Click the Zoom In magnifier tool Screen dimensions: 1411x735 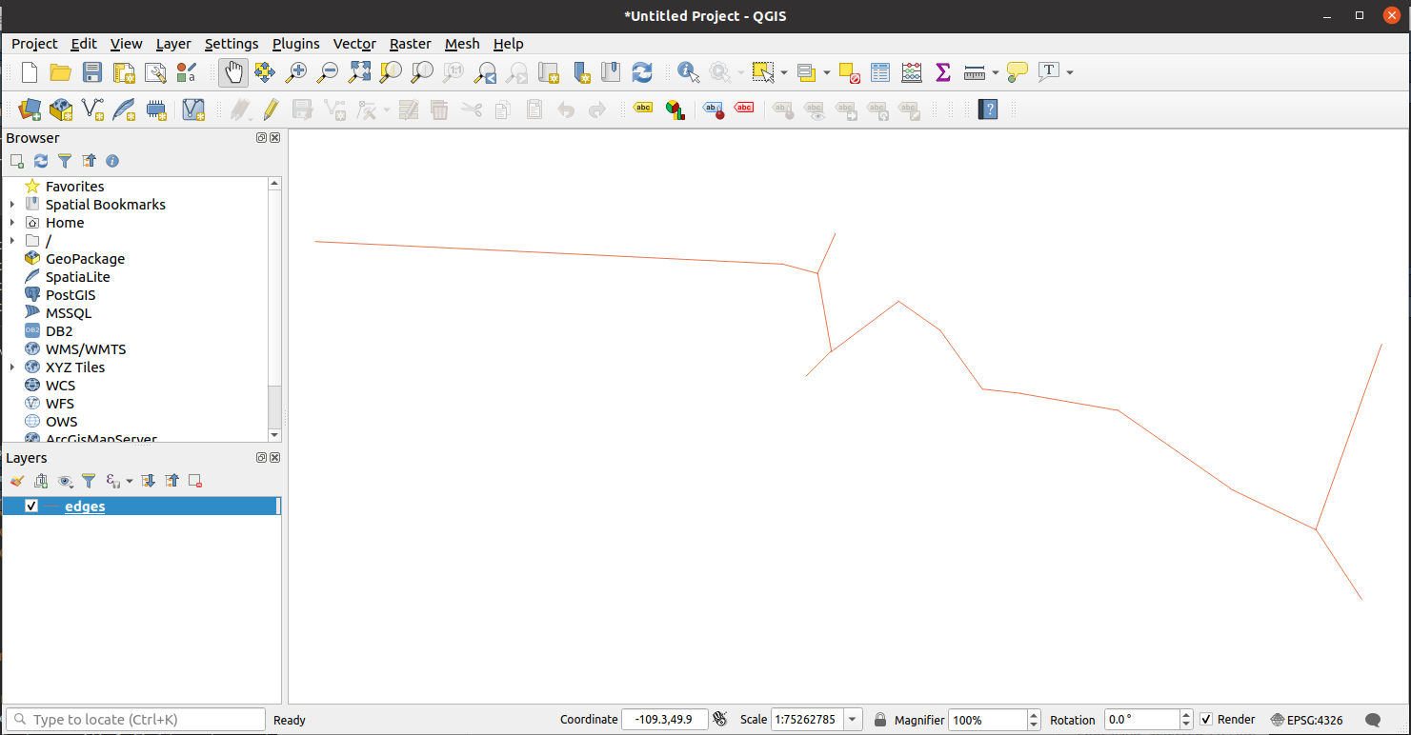(296, 72)
